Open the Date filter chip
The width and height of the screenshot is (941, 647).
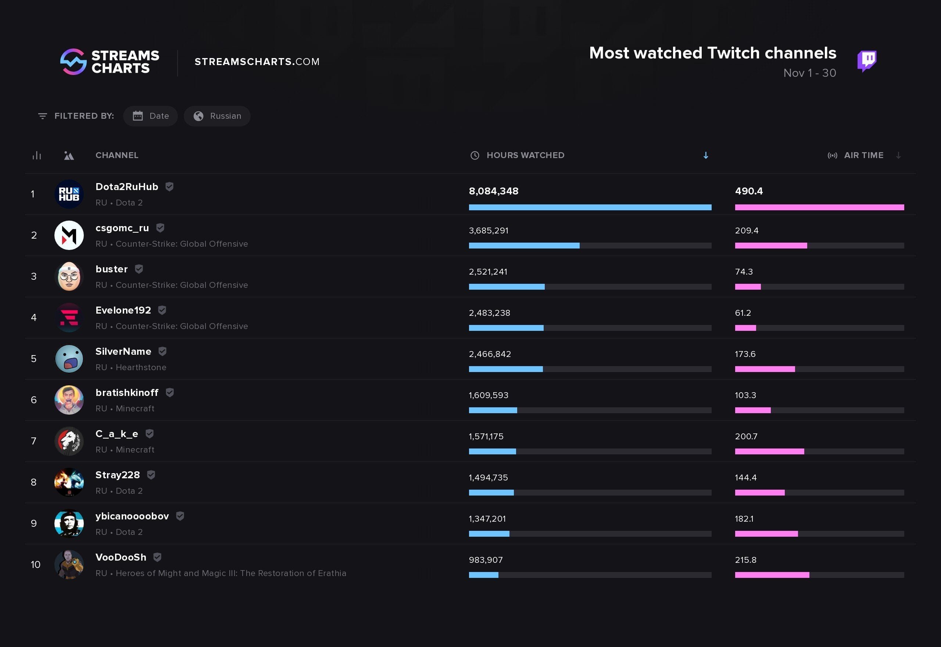(x=150, y=116)
